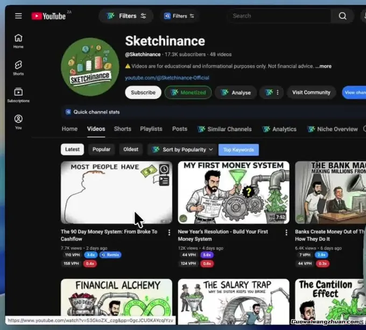Open Subscriptions in the sidebar
The image size is (366, 330).
pyautogui.click(x=18, y=95)
